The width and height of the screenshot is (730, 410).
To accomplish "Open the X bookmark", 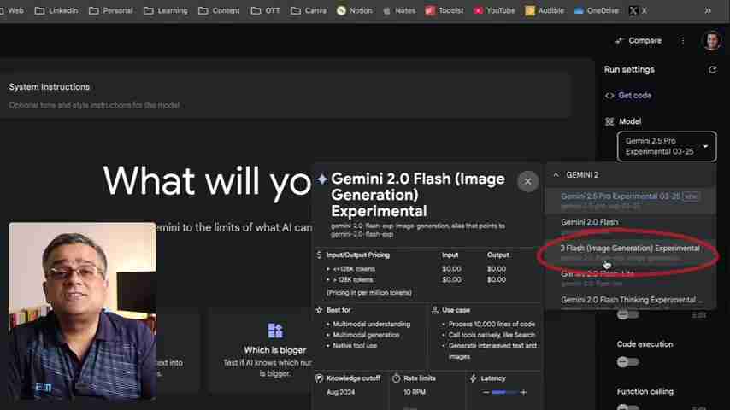I will click(x=638, y=10).
